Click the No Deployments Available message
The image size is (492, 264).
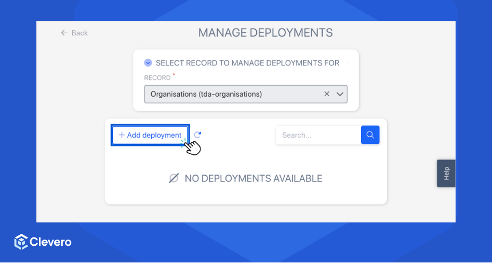[246, 178]
